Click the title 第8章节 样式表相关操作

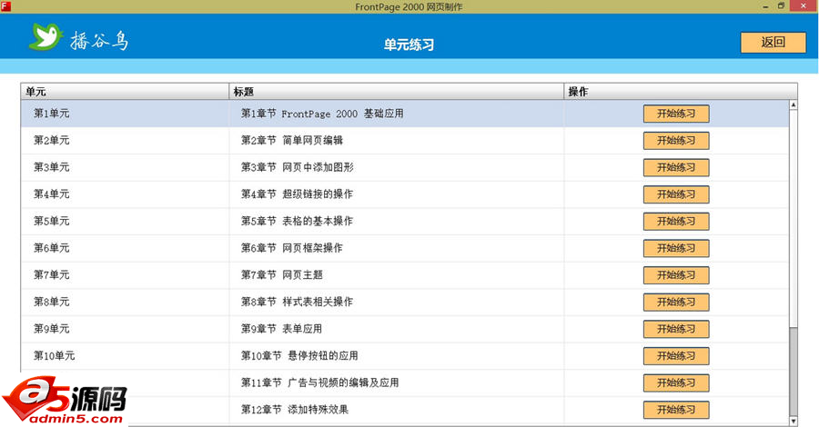point(297,303)
